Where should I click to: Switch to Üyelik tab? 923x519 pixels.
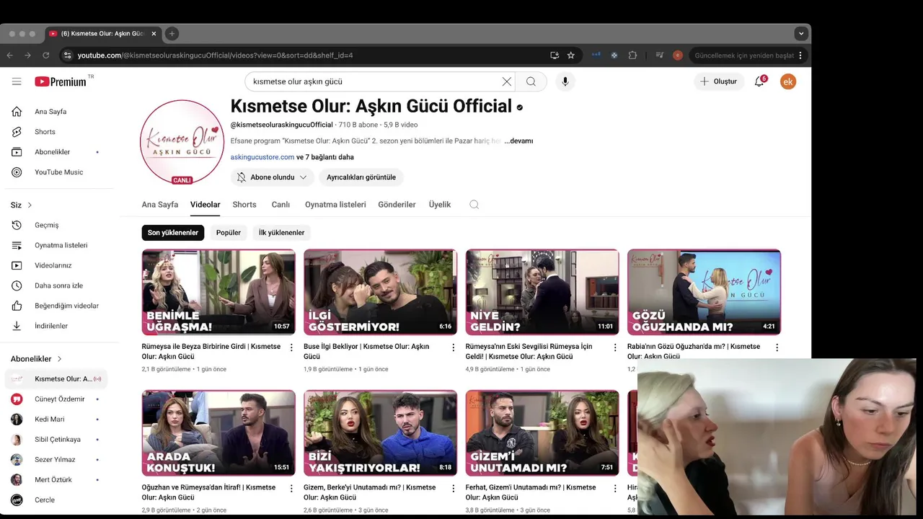440,205
